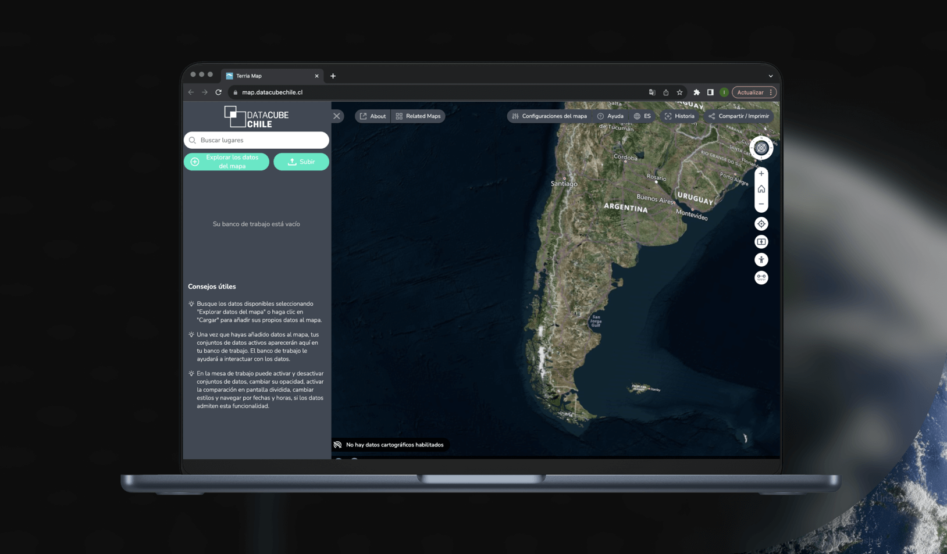Click the Buscar lugares search field
The width and height of the screenshot is (947, 554).
(256, 140)
